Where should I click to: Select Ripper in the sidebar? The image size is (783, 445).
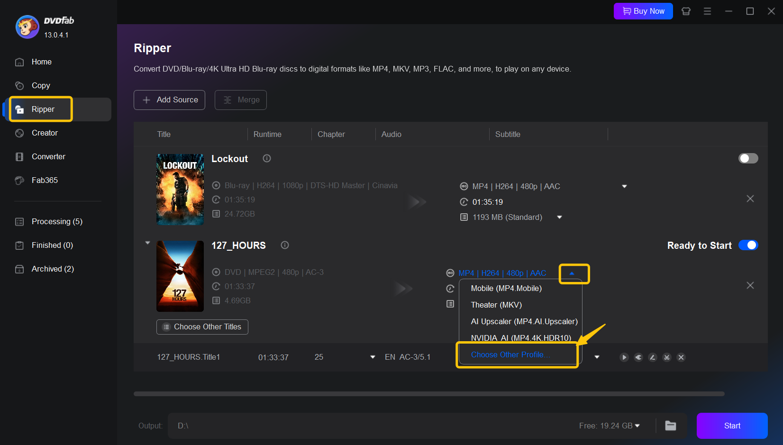57,109
